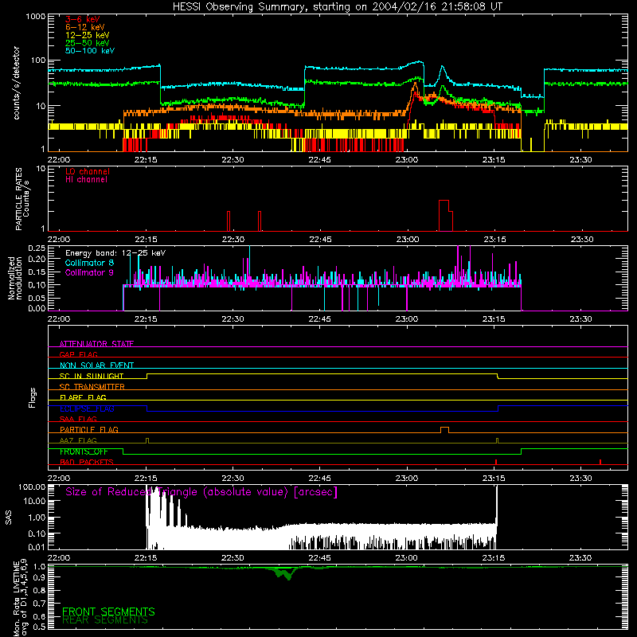Viewport: 637px width, 637px height.
Task: Click the 0.9 value on the livetime axis
Action: pyautogui.click(x=39, y=576)
